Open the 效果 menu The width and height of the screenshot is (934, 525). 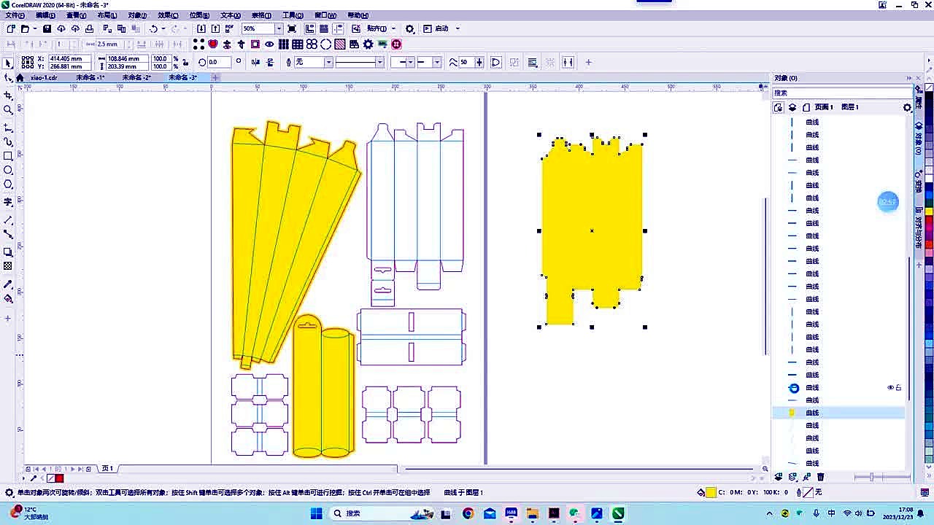[x=168, y=15]
